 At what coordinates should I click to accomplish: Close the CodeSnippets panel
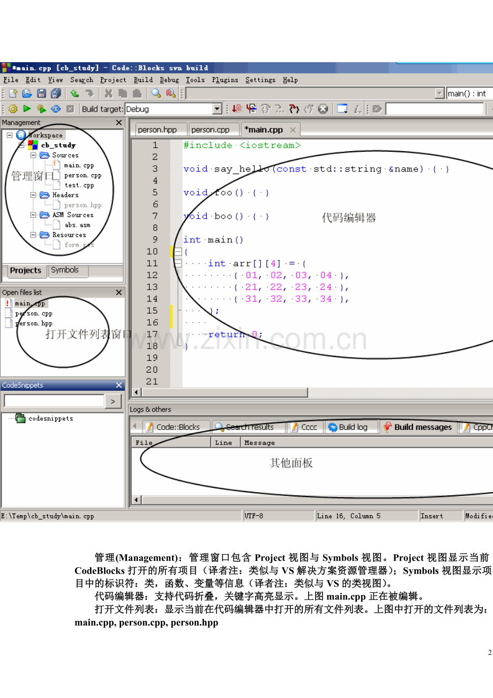[x=119, y=385]
